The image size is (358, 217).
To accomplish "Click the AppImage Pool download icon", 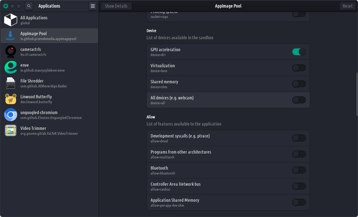I will click(11, 36).
